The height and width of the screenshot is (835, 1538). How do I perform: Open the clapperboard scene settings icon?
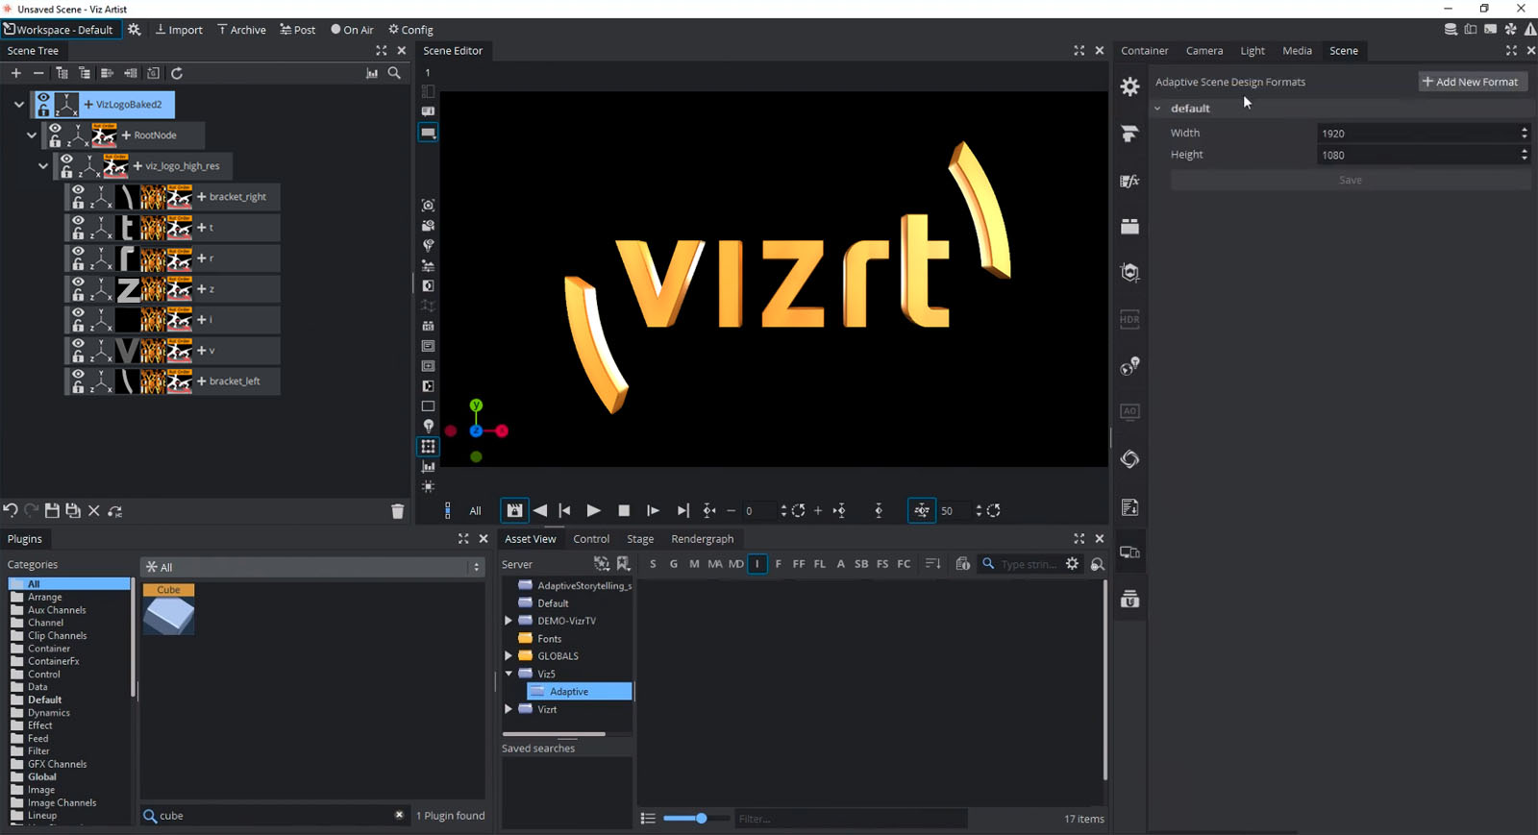(1130, 227)
